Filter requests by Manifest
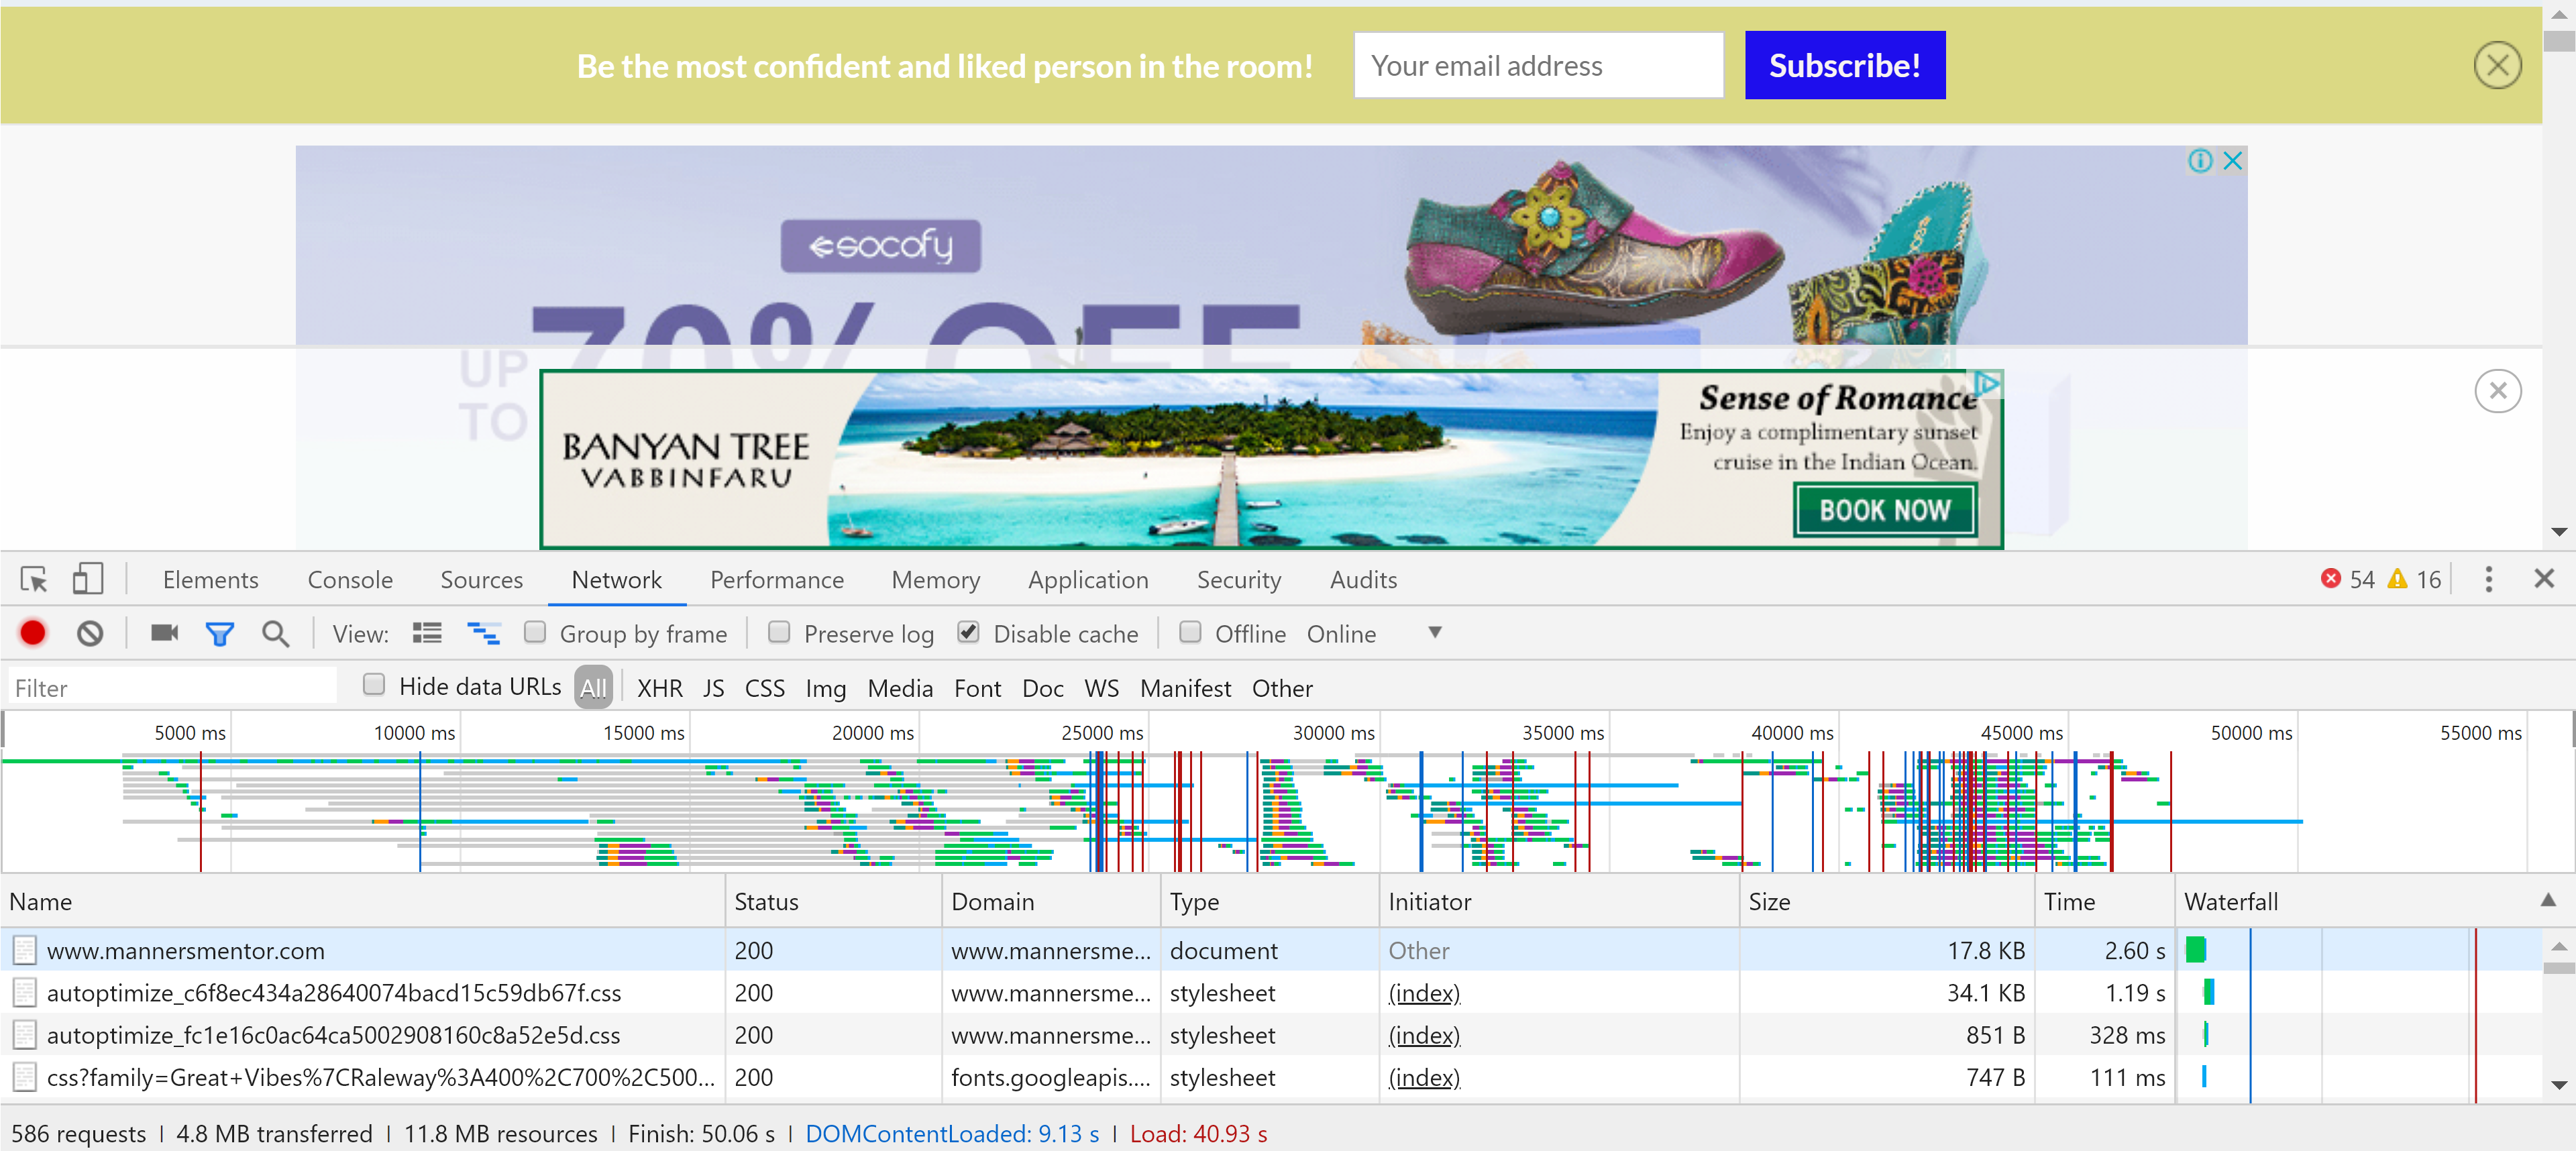The width and height of the screenshot is (2576, 1151). [x=1185, y=688]
